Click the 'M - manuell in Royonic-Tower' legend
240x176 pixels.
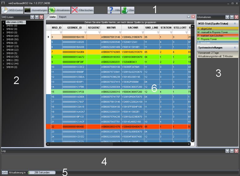(218, 32)
